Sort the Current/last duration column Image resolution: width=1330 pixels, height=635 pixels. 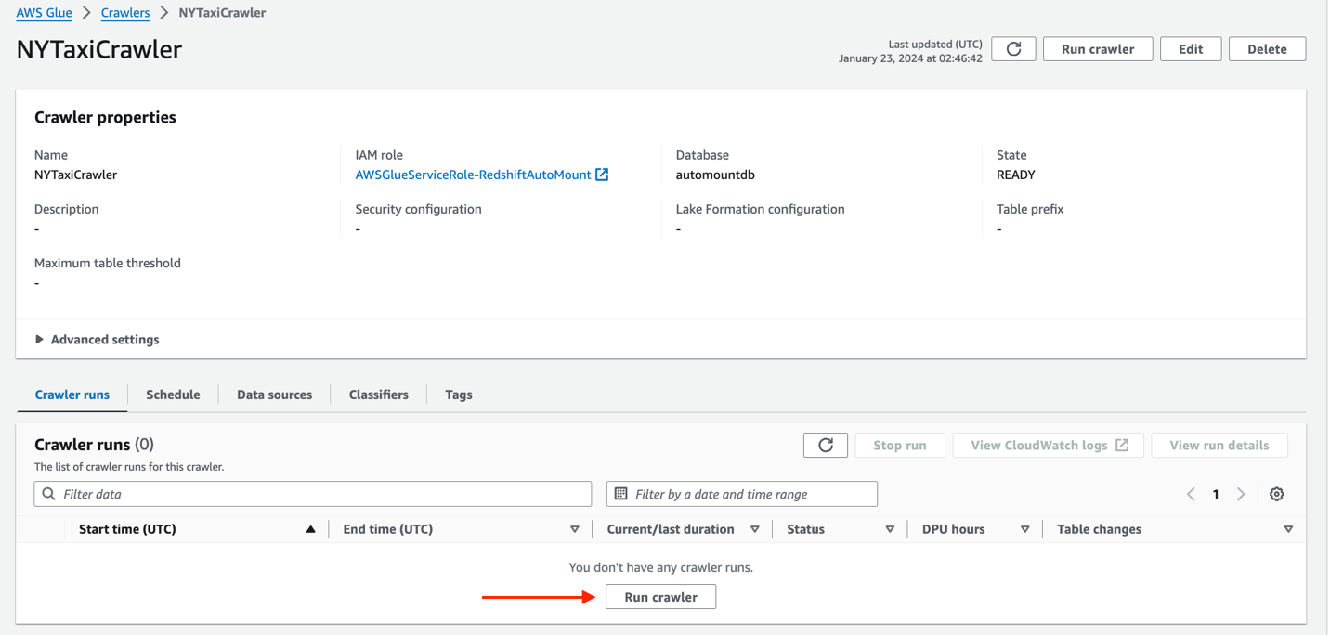pyautogui.click(x=755, y=529)
